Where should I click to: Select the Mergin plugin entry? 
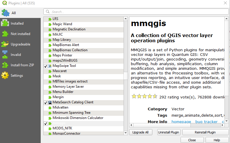[x=84, y=97]
